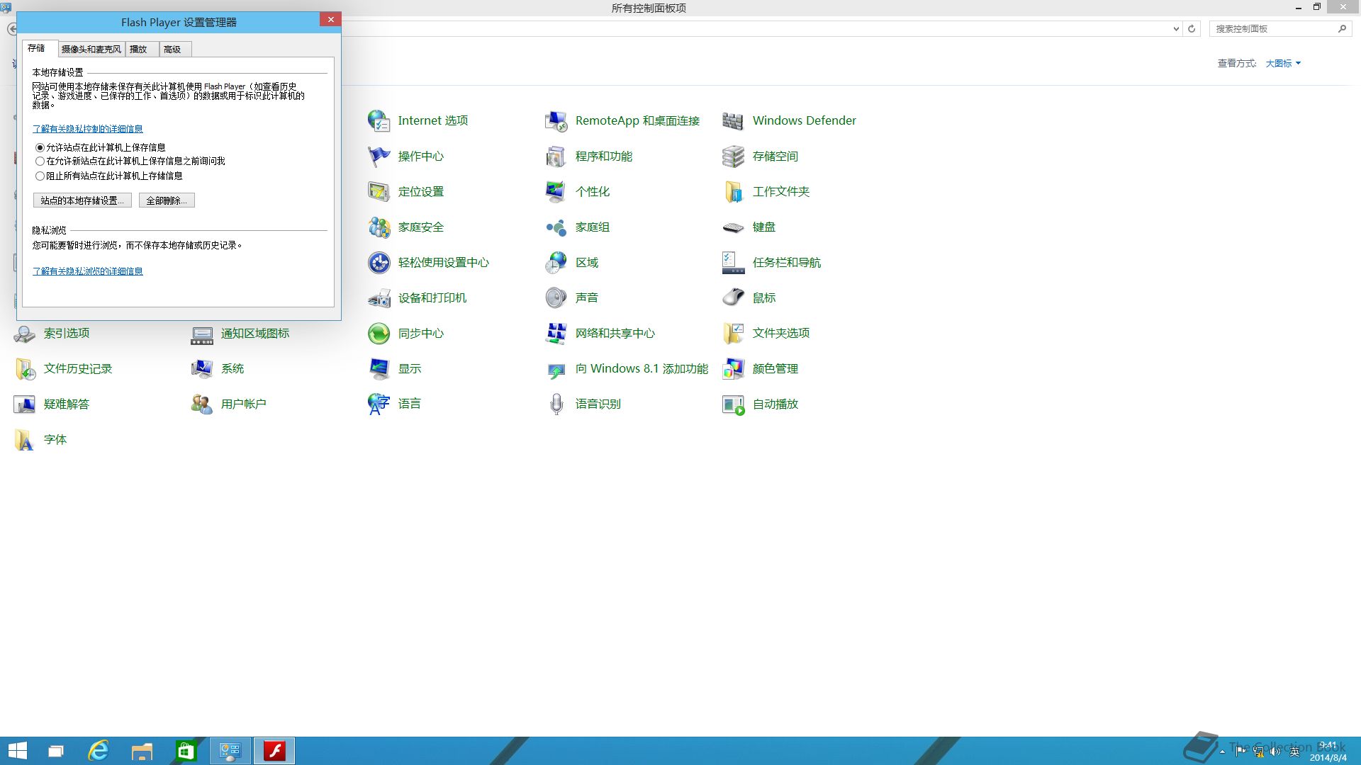Open the 存储空间 icon
Image resolution: width=1361 pixels, height=765 pixels.
(x=734, y=157)
